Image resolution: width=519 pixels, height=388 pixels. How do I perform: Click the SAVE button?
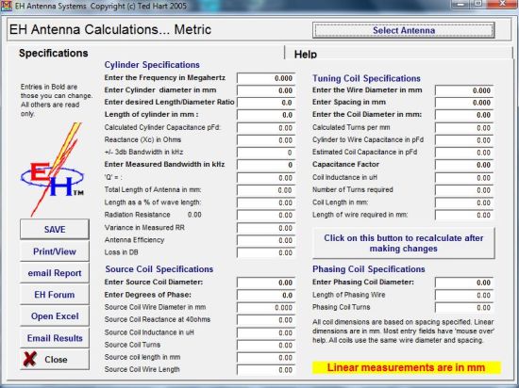click(x=55, y=229)
